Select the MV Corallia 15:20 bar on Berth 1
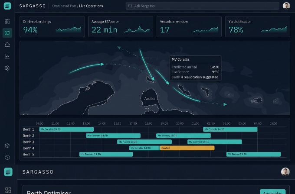This screenshot has height=194, width=295. pyautogui.click(x=66, y=129)
